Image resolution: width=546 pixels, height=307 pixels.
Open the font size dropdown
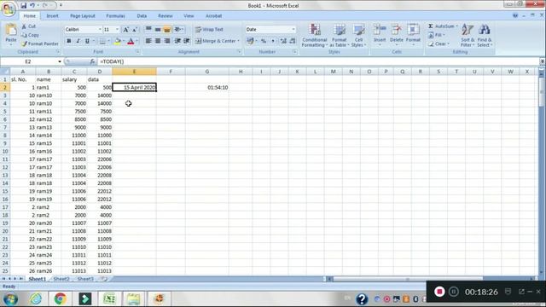click(x=118, y=30)
